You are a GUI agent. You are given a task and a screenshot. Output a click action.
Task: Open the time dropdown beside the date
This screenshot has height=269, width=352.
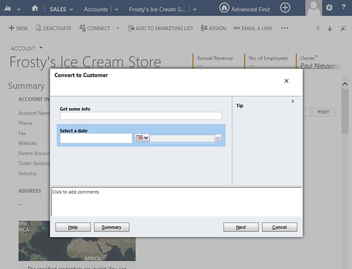(x=218, y=138)
